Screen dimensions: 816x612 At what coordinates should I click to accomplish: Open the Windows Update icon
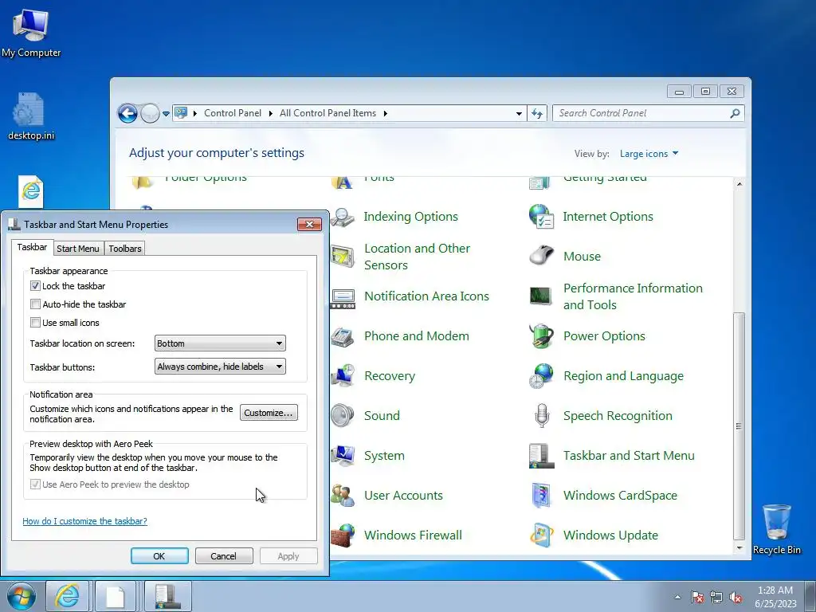[x=541, y=535]
